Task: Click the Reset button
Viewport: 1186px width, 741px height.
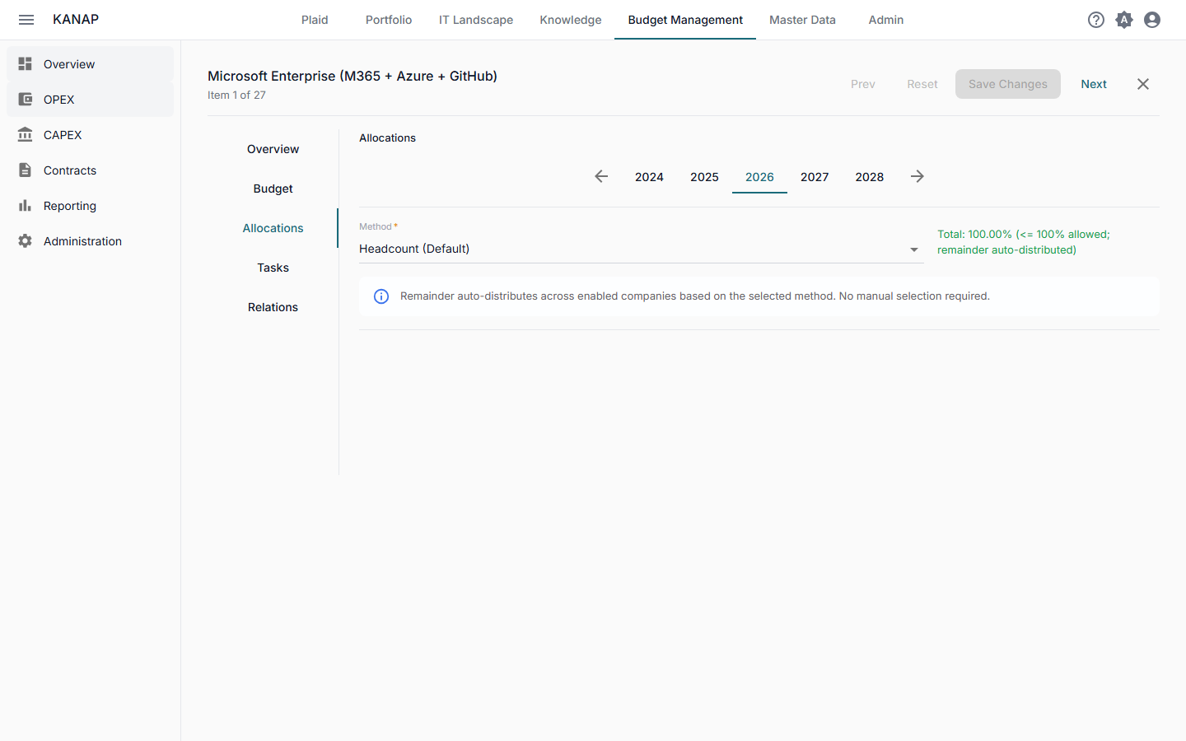Action: [922, 84]
